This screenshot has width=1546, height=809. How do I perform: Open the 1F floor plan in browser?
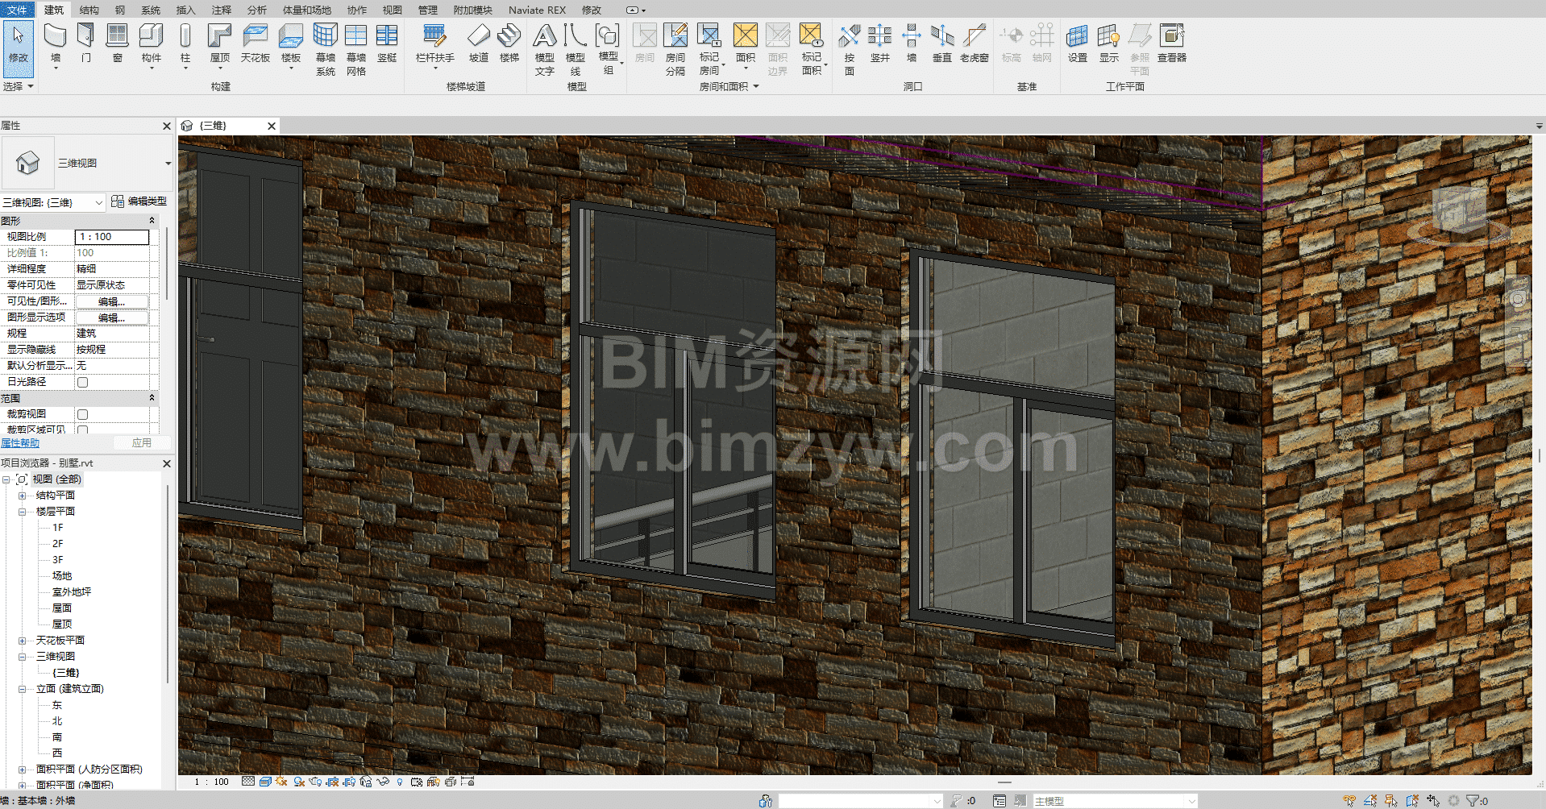tap(57, 528)
